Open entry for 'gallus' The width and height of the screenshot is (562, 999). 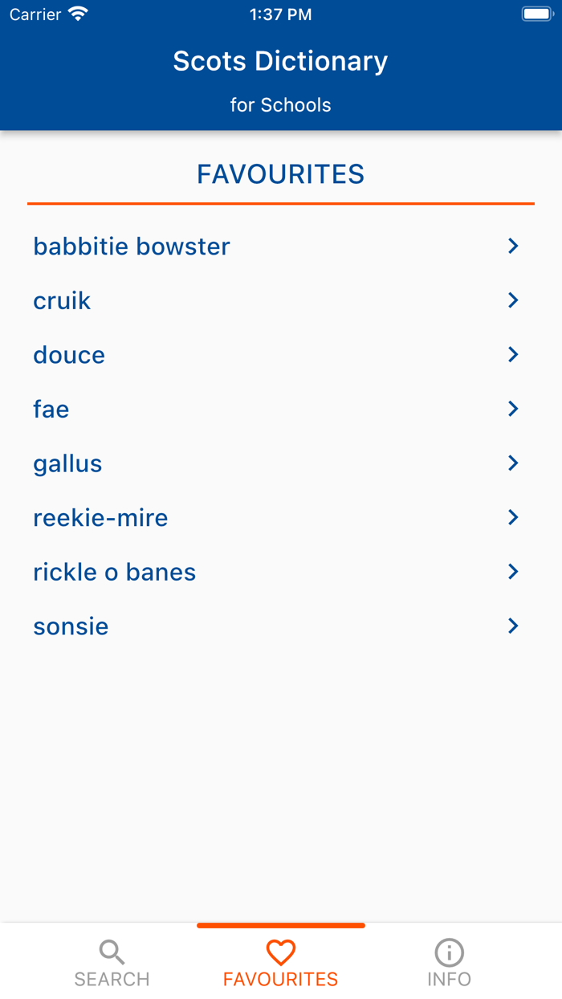(67, 463)
